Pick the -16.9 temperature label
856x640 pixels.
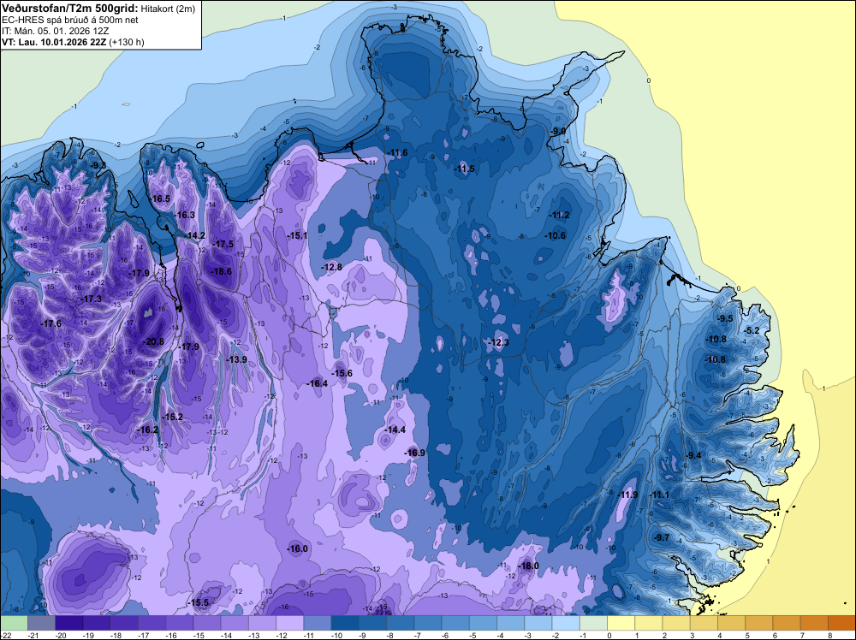click(x=415, y=453)
